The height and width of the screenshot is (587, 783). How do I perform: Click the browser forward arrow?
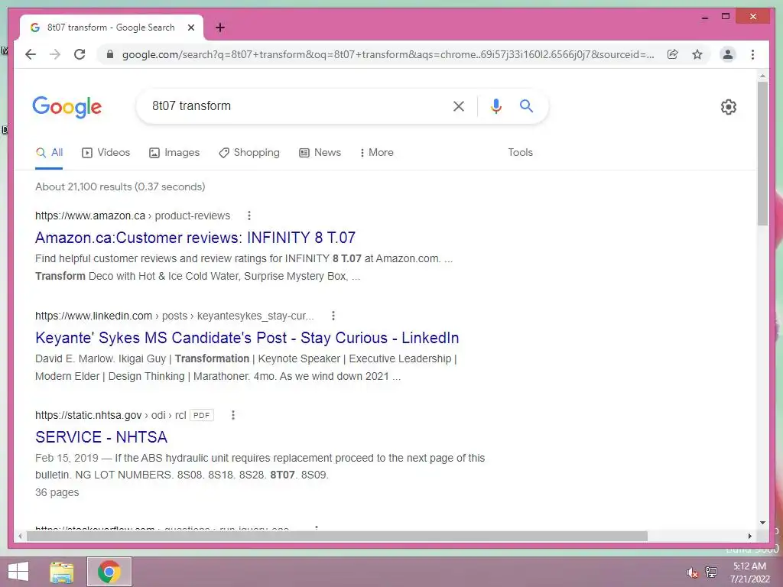(x=55, y=54)
